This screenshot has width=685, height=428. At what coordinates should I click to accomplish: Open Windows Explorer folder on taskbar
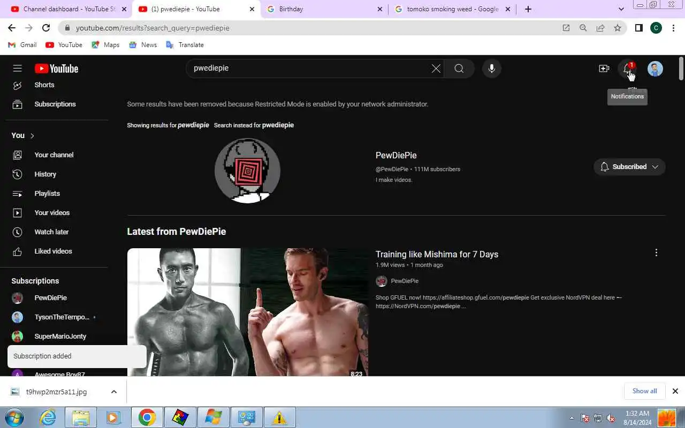tap(81, 417)
